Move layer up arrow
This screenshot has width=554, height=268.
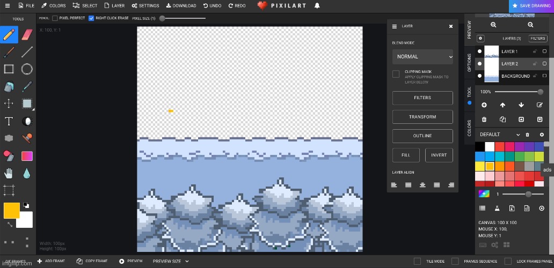point(503,105)
